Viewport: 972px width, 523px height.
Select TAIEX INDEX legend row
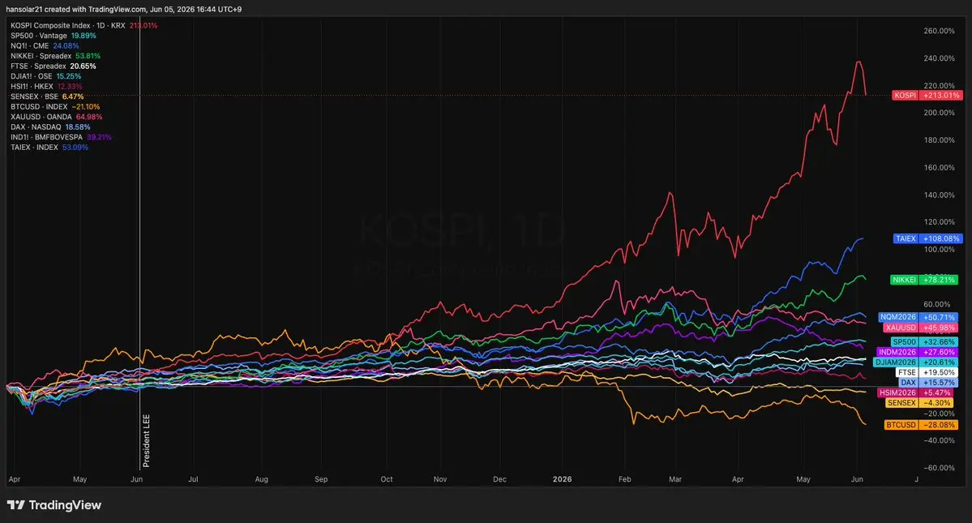(49, 148)
